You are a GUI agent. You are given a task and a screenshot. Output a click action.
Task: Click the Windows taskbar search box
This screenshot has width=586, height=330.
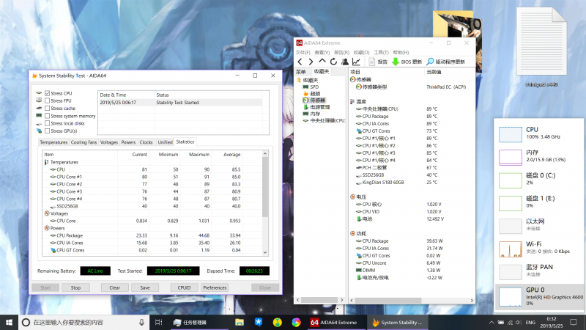click(84, 322)
